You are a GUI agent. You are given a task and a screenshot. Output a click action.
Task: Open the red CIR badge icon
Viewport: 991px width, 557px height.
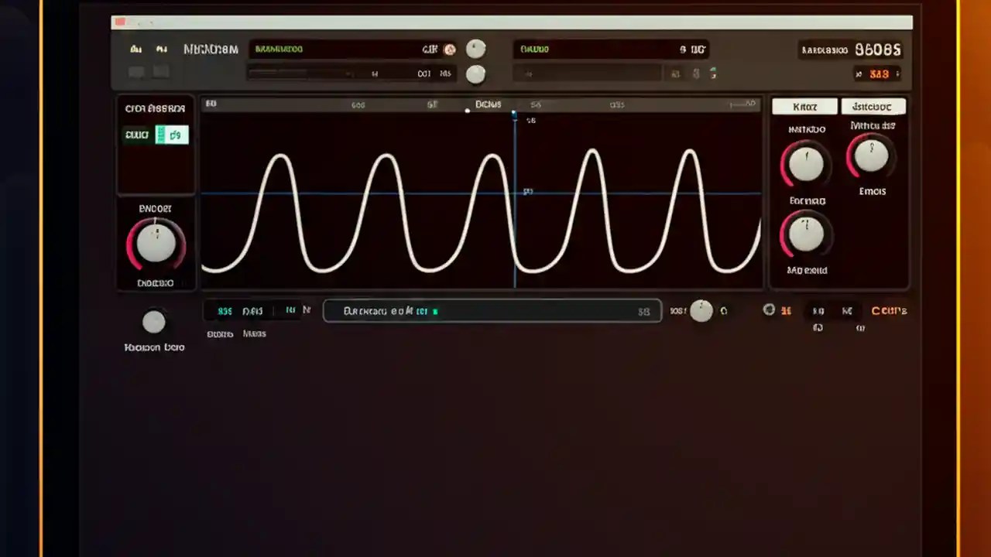click(x=450, y=49)
